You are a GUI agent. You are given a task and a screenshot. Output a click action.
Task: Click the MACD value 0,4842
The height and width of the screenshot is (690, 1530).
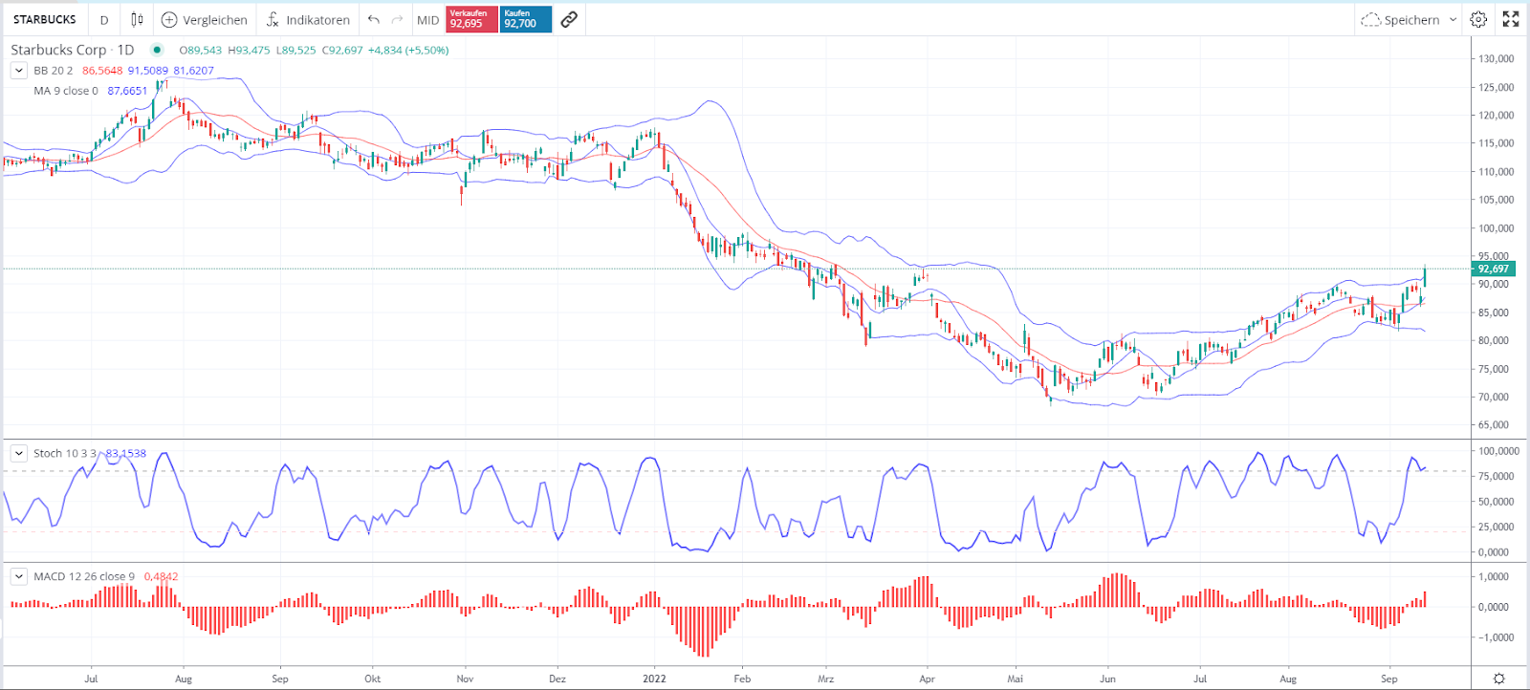coord(161,576)
